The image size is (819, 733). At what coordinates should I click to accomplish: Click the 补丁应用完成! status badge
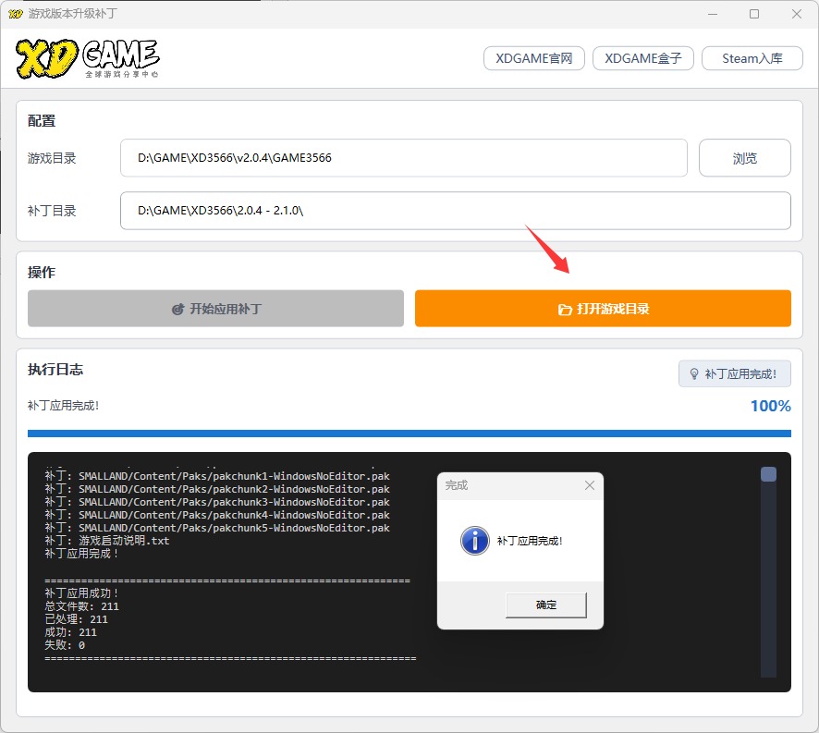[x=734, y=374]
